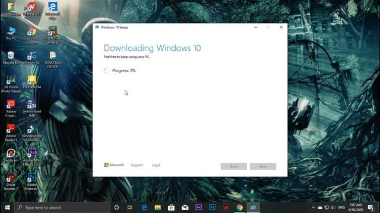Show hidden system tray icons
The height and width of the screenshot is (213, 380).
click(x=313, y=208)
